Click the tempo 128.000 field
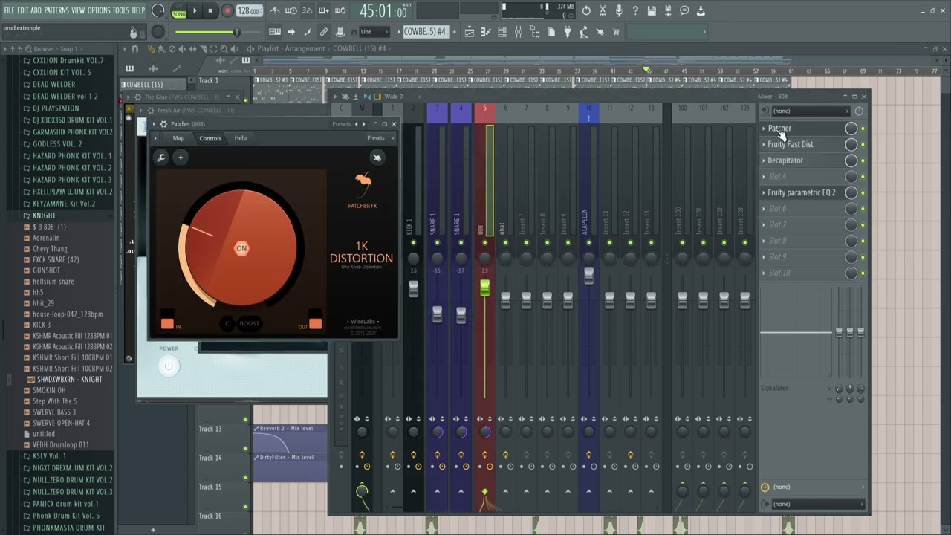This screenshot has width=951, height=535. [x=250, y=11]
